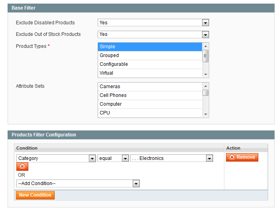Select Cell Phones attribute set
Image resolution: width=279 pixels, height=211 pixels.
[x=149, y=95]
